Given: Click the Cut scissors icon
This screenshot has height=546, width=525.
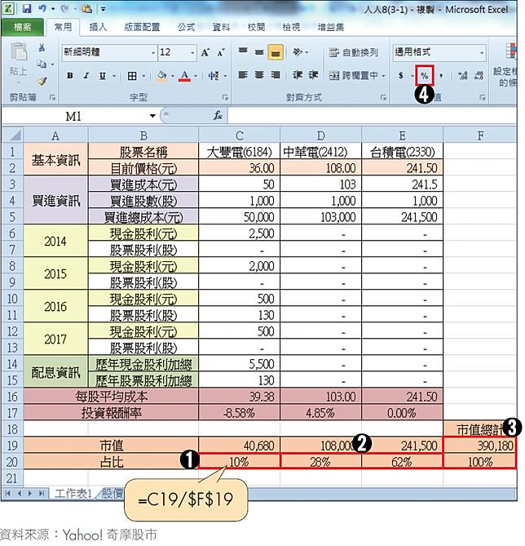Looking at the screenshot, I should (x=42, y=47).
